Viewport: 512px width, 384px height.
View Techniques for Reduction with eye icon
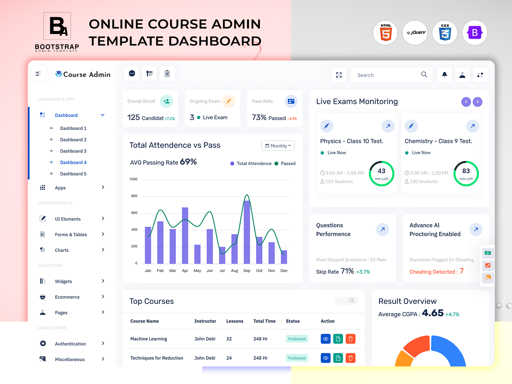point(325,358)
